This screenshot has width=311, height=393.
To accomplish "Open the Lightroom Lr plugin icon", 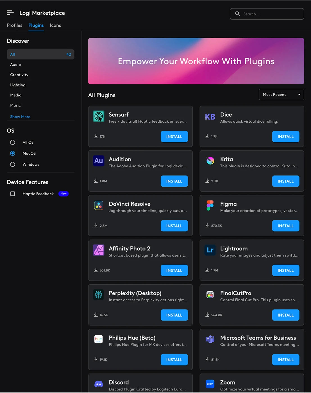I will pyautogui.click(x=210, y=250).
